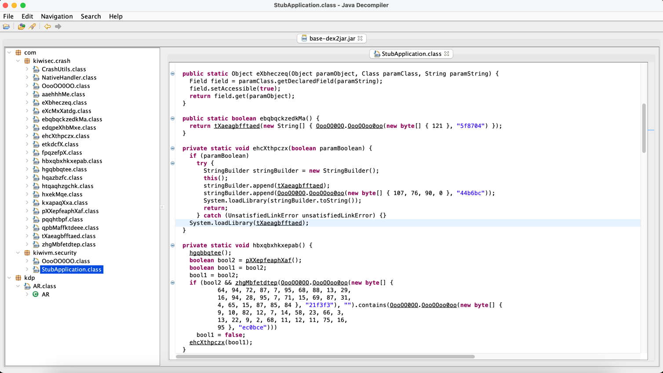The image size is (663, 373).
Task: Click the etkdcfX.class file icon
Action: (x=36, y=144)
